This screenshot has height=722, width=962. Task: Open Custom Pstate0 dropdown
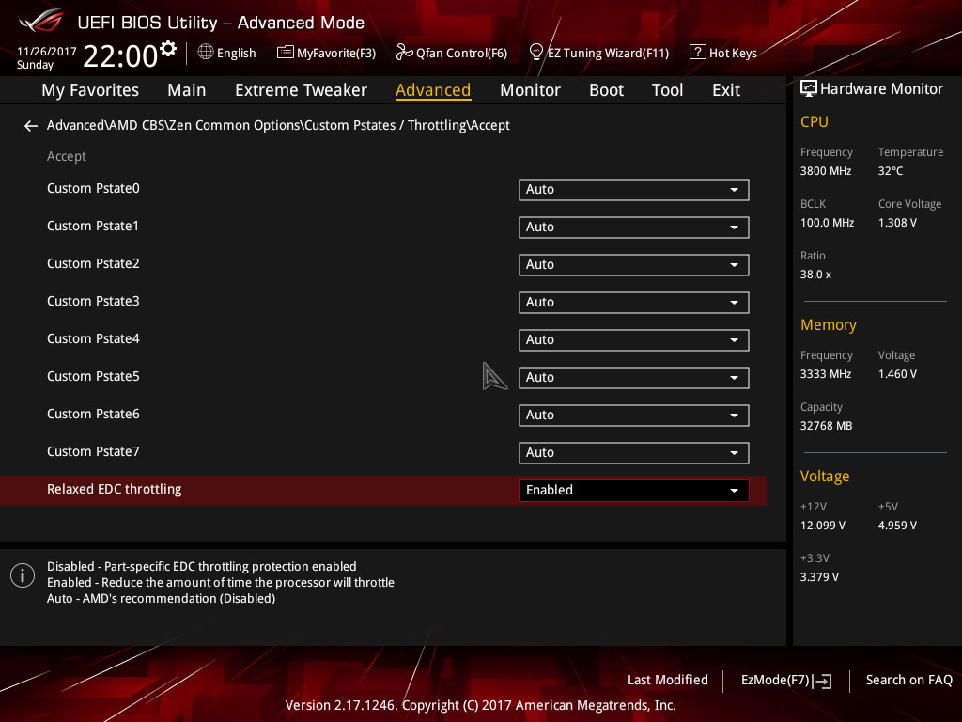pyautogui.click(x=633, y=190)
